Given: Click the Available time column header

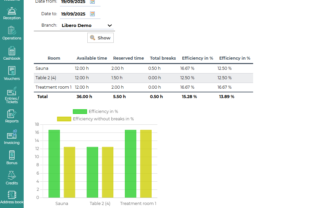Looking at the screenshot, I should 92,58.
